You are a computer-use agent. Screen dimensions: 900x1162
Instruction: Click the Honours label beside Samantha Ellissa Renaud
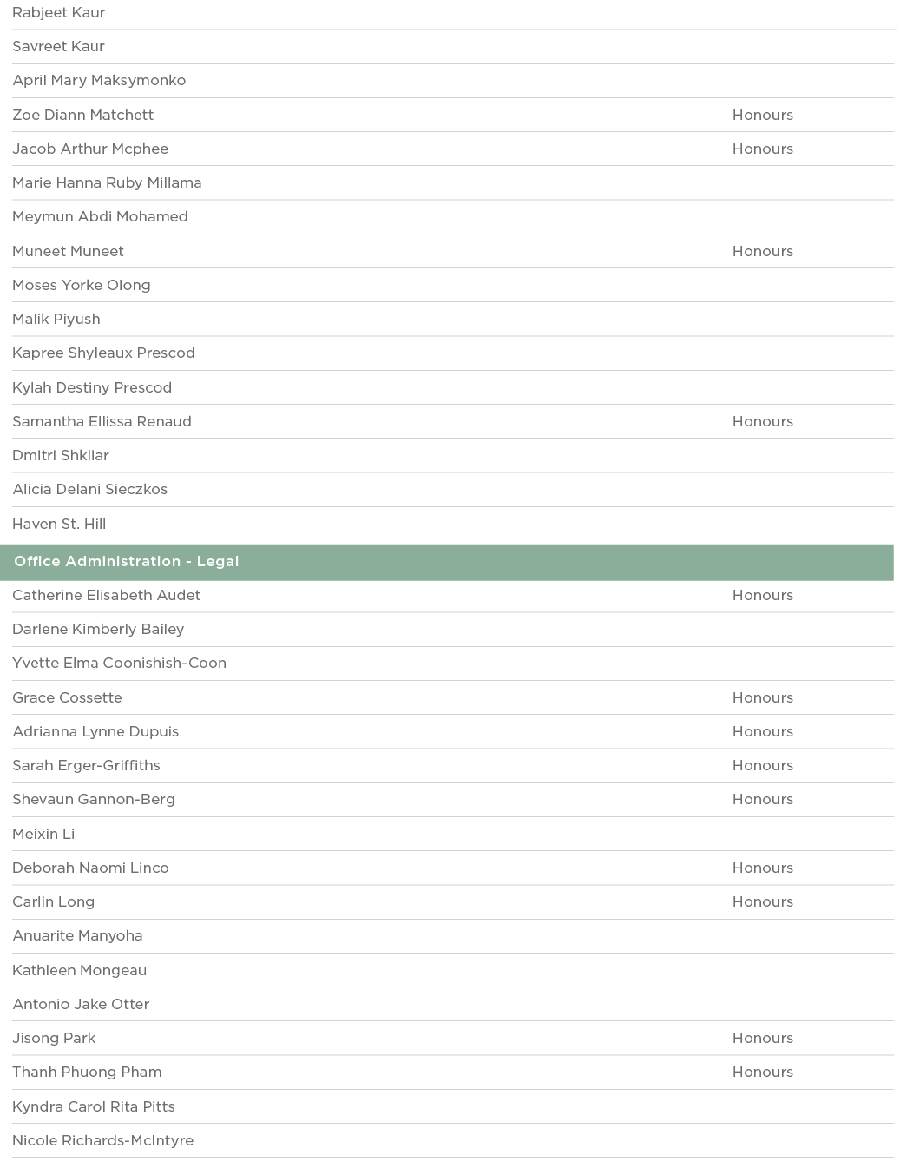tap(762, 422)
